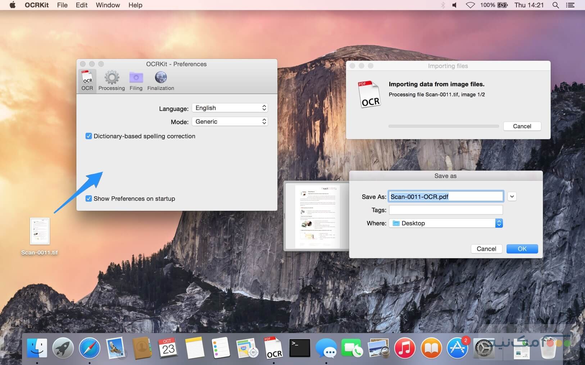Choose a location in the Where dropdown

click(445, 223)
